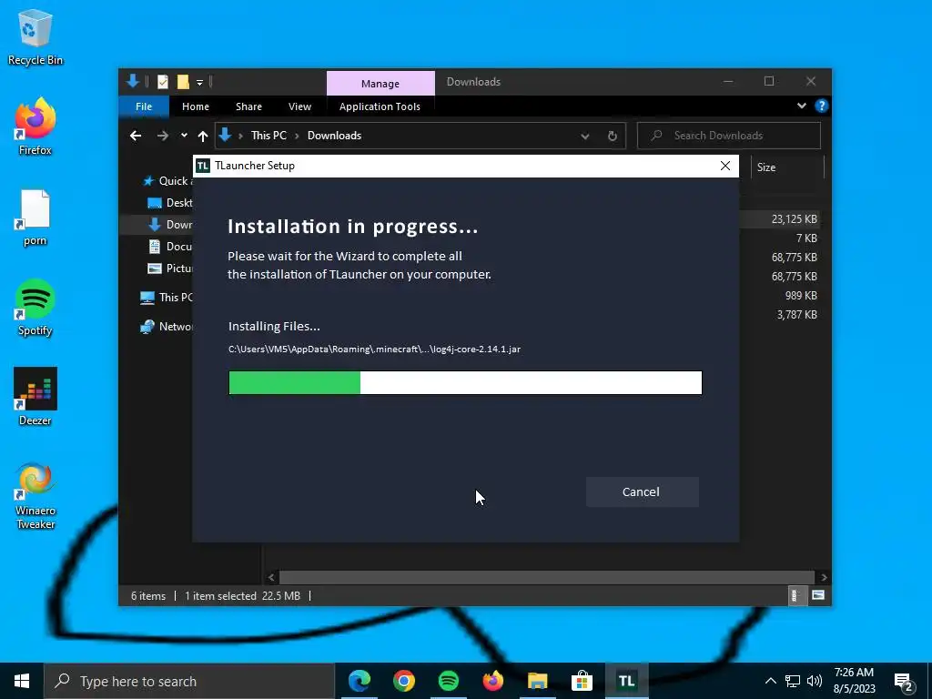Open Google Chrome from taskbar
The width and height of the screenshot is (932, 699).
coord(403,681)
